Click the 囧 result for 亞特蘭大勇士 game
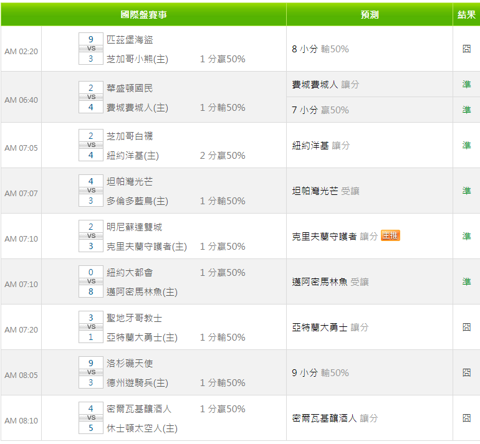Viewport: 480px width, 444px height. click(x=466, y=327)
